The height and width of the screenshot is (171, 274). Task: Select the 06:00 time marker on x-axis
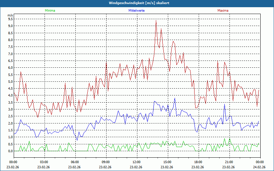[75, 162]
